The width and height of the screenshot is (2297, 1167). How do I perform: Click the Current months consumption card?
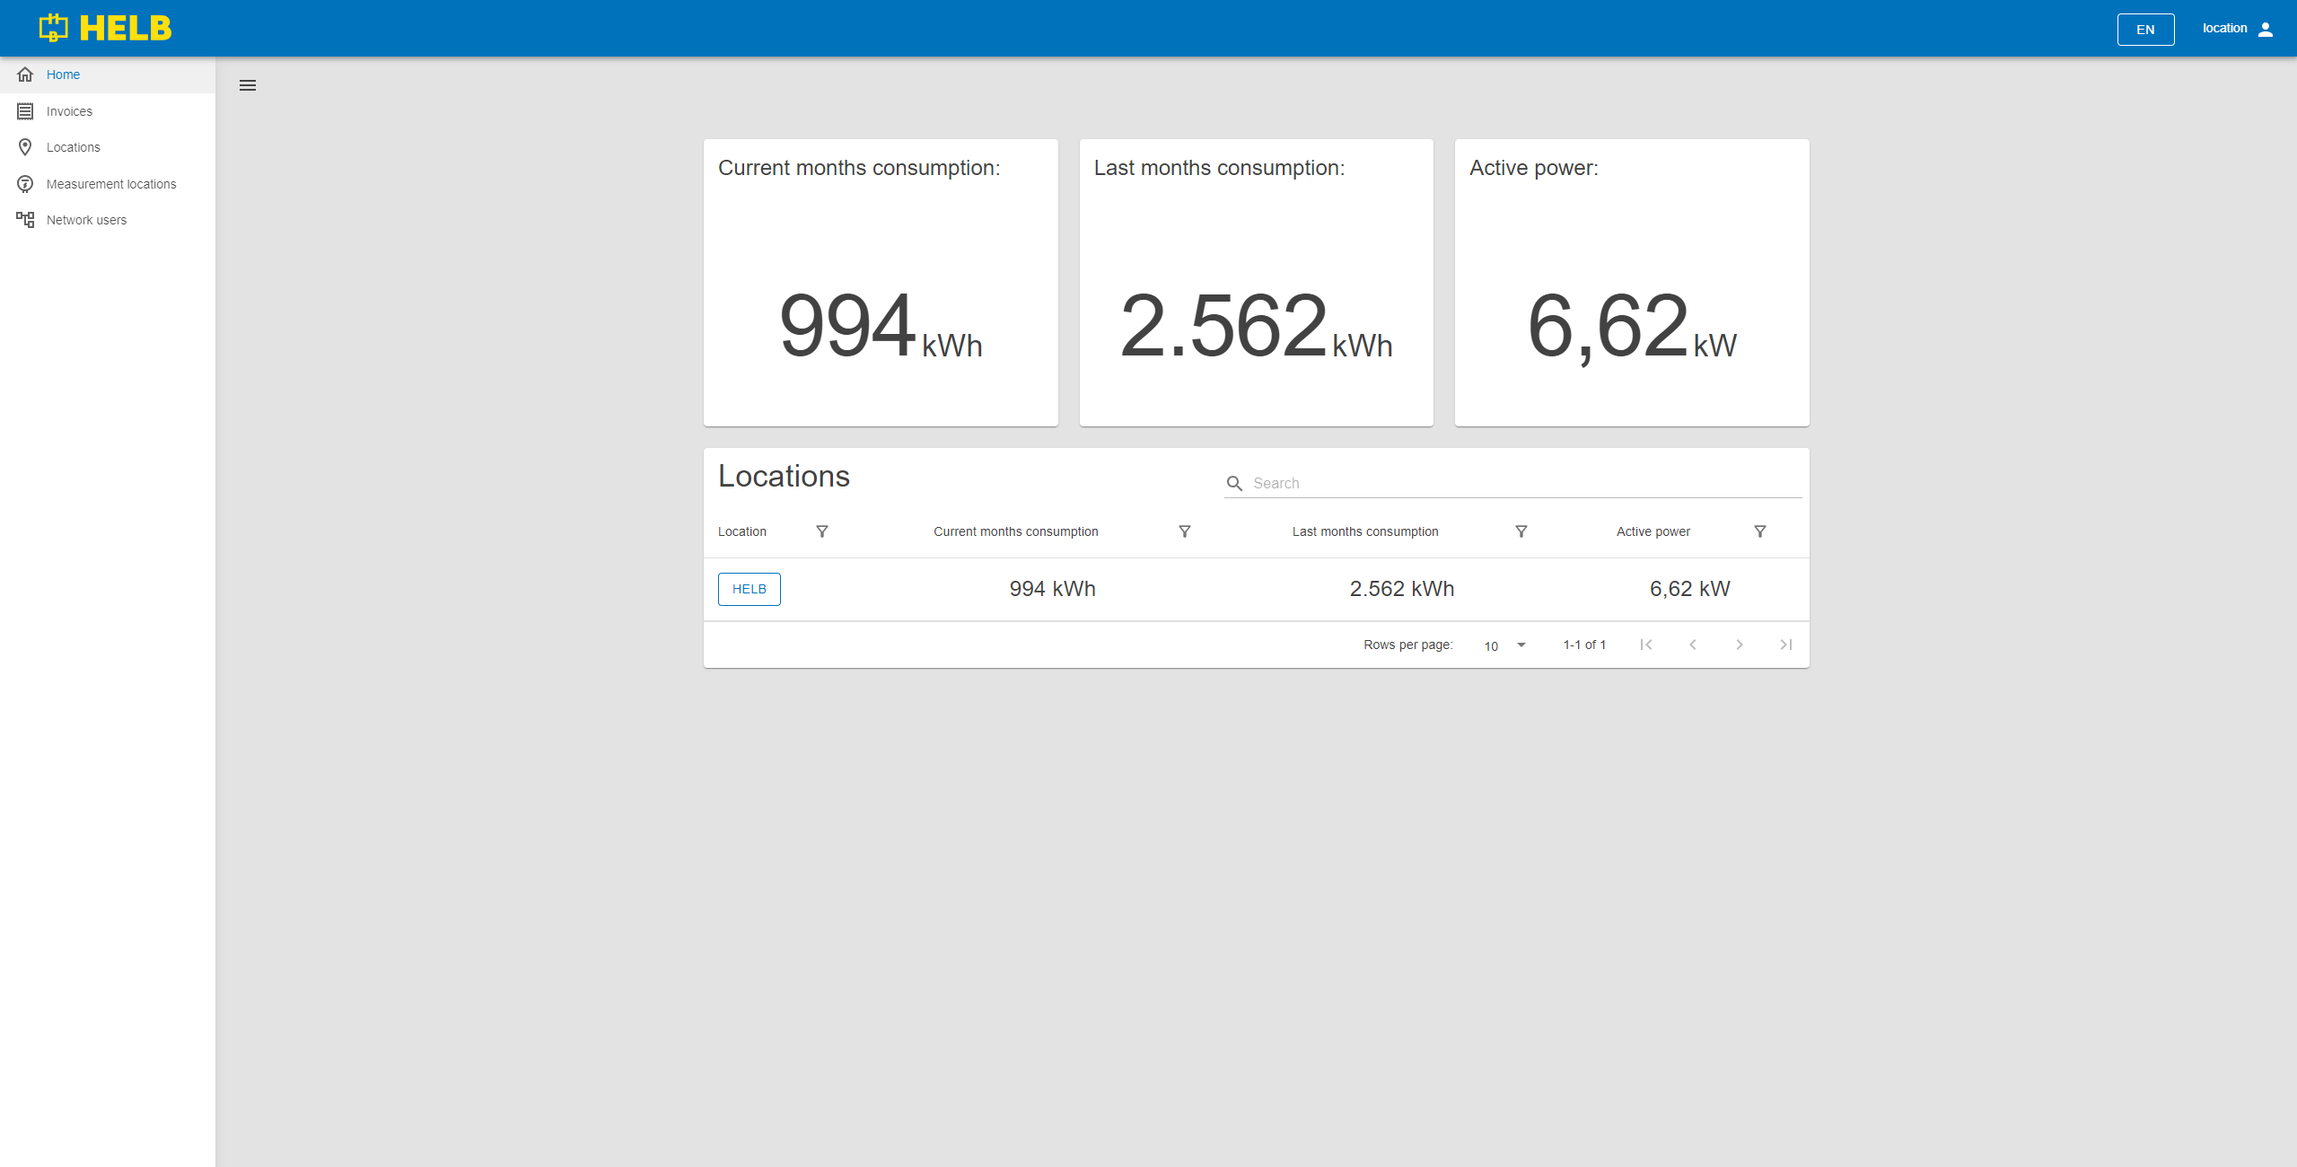(x=881, y=283)
